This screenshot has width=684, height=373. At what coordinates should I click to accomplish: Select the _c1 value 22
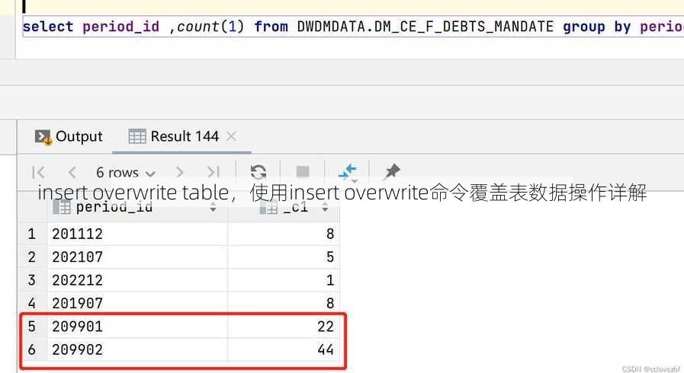[284, 327]
